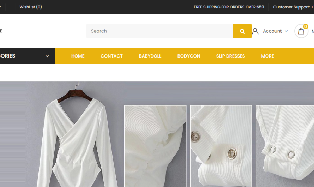Viewport: 314px width, 187px height.
Task: Open the shopping bag cart icon
Action: [301, 31]
